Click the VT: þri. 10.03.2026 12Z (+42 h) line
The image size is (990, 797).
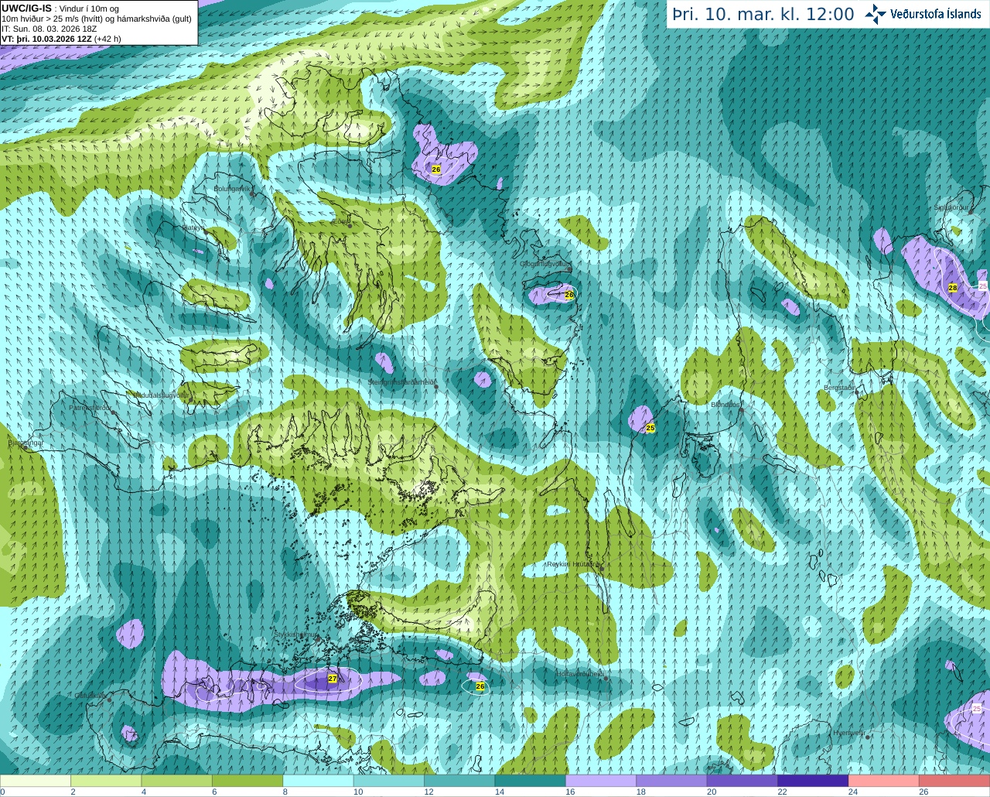[61, 39]
